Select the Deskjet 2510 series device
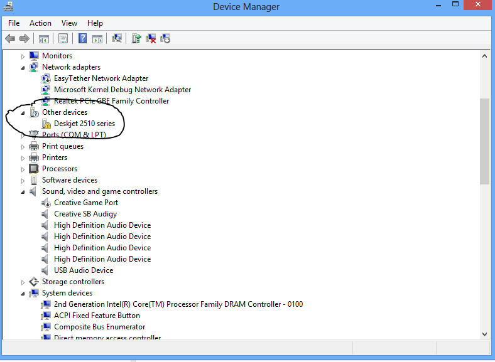 [x=84, y=124]
